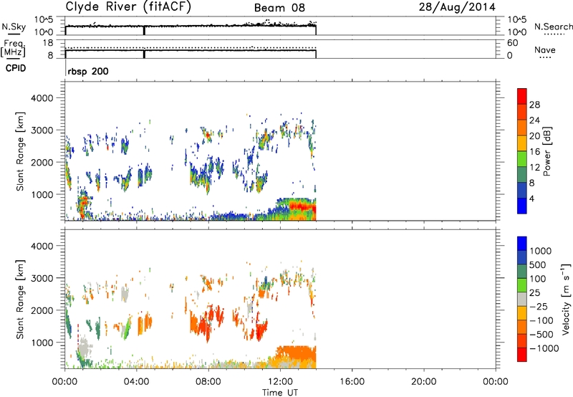Viewport: 573px width, 397px height.
Task: Click the "3000" tick of the velocity panel
Action: (x=42, y=278)
